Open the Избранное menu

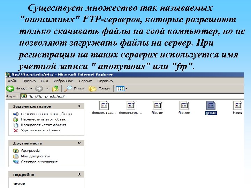(63, 81)
